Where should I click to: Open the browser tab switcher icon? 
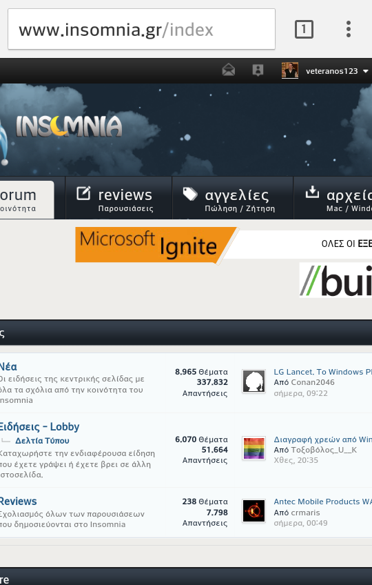pos(304,29)
